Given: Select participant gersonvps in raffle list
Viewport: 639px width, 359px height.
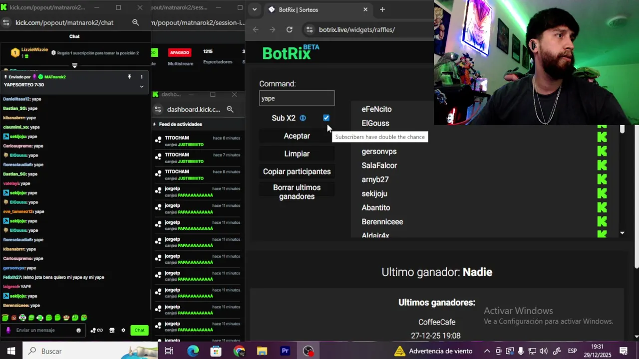Looking at the screenshot, I should (379, 152).
